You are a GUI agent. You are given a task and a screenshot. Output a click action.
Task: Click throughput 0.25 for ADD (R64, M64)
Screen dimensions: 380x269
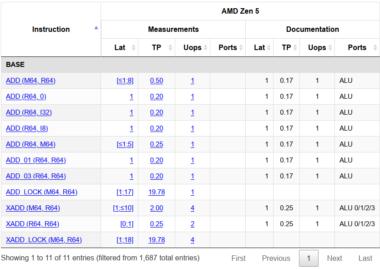(x=157, y=144)
